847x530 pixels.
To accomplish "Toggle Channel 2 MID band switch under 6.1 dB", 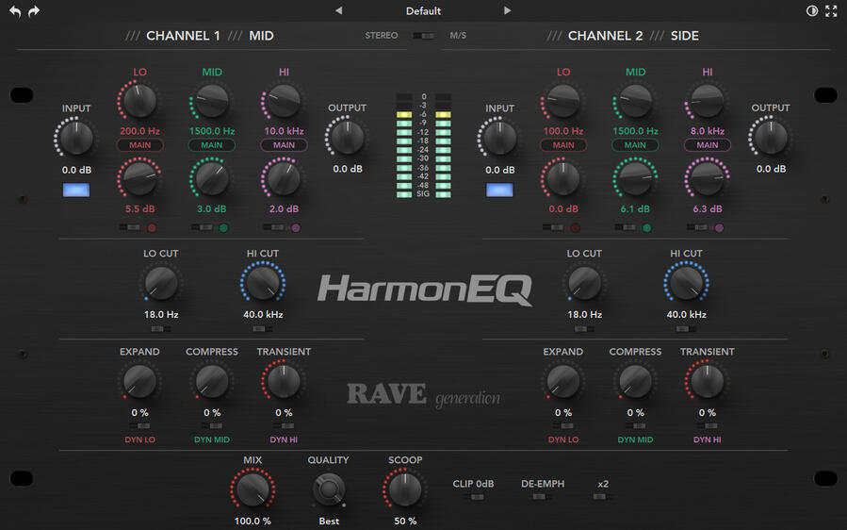I will 626,227.
